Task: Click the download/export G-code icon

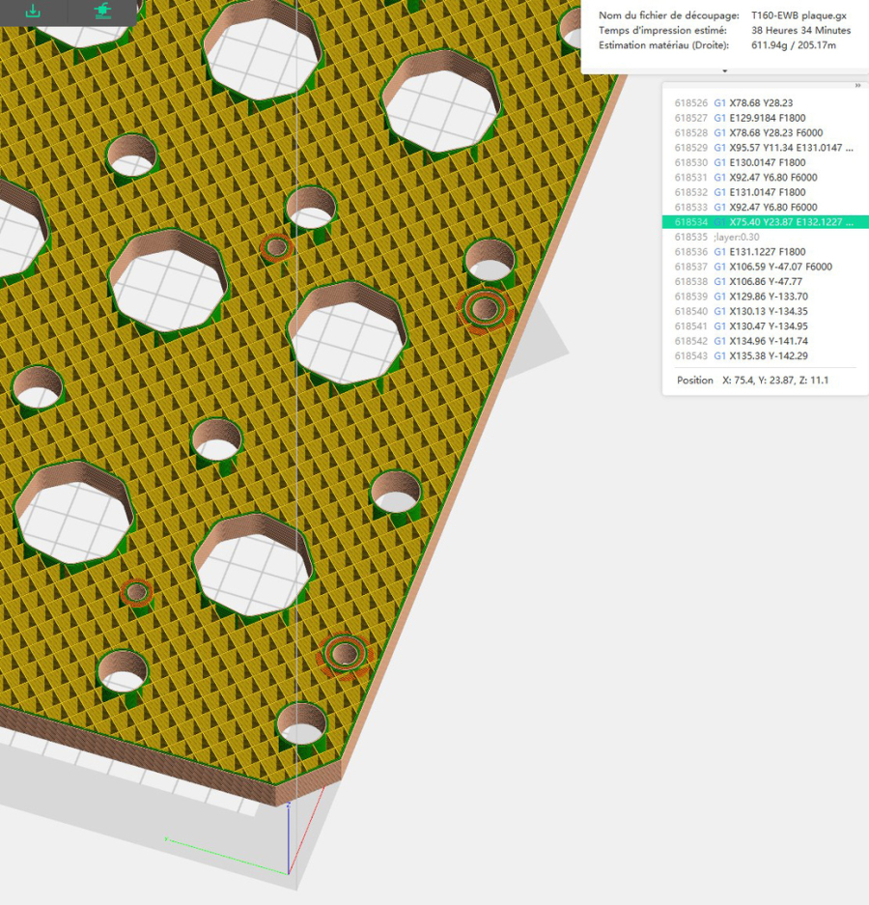Action: tap(33, 11)
